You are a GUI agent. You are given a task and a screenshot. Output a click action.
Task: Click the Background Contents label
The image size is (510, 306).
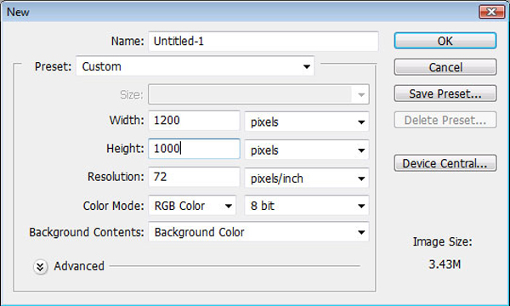pos(87,232)
